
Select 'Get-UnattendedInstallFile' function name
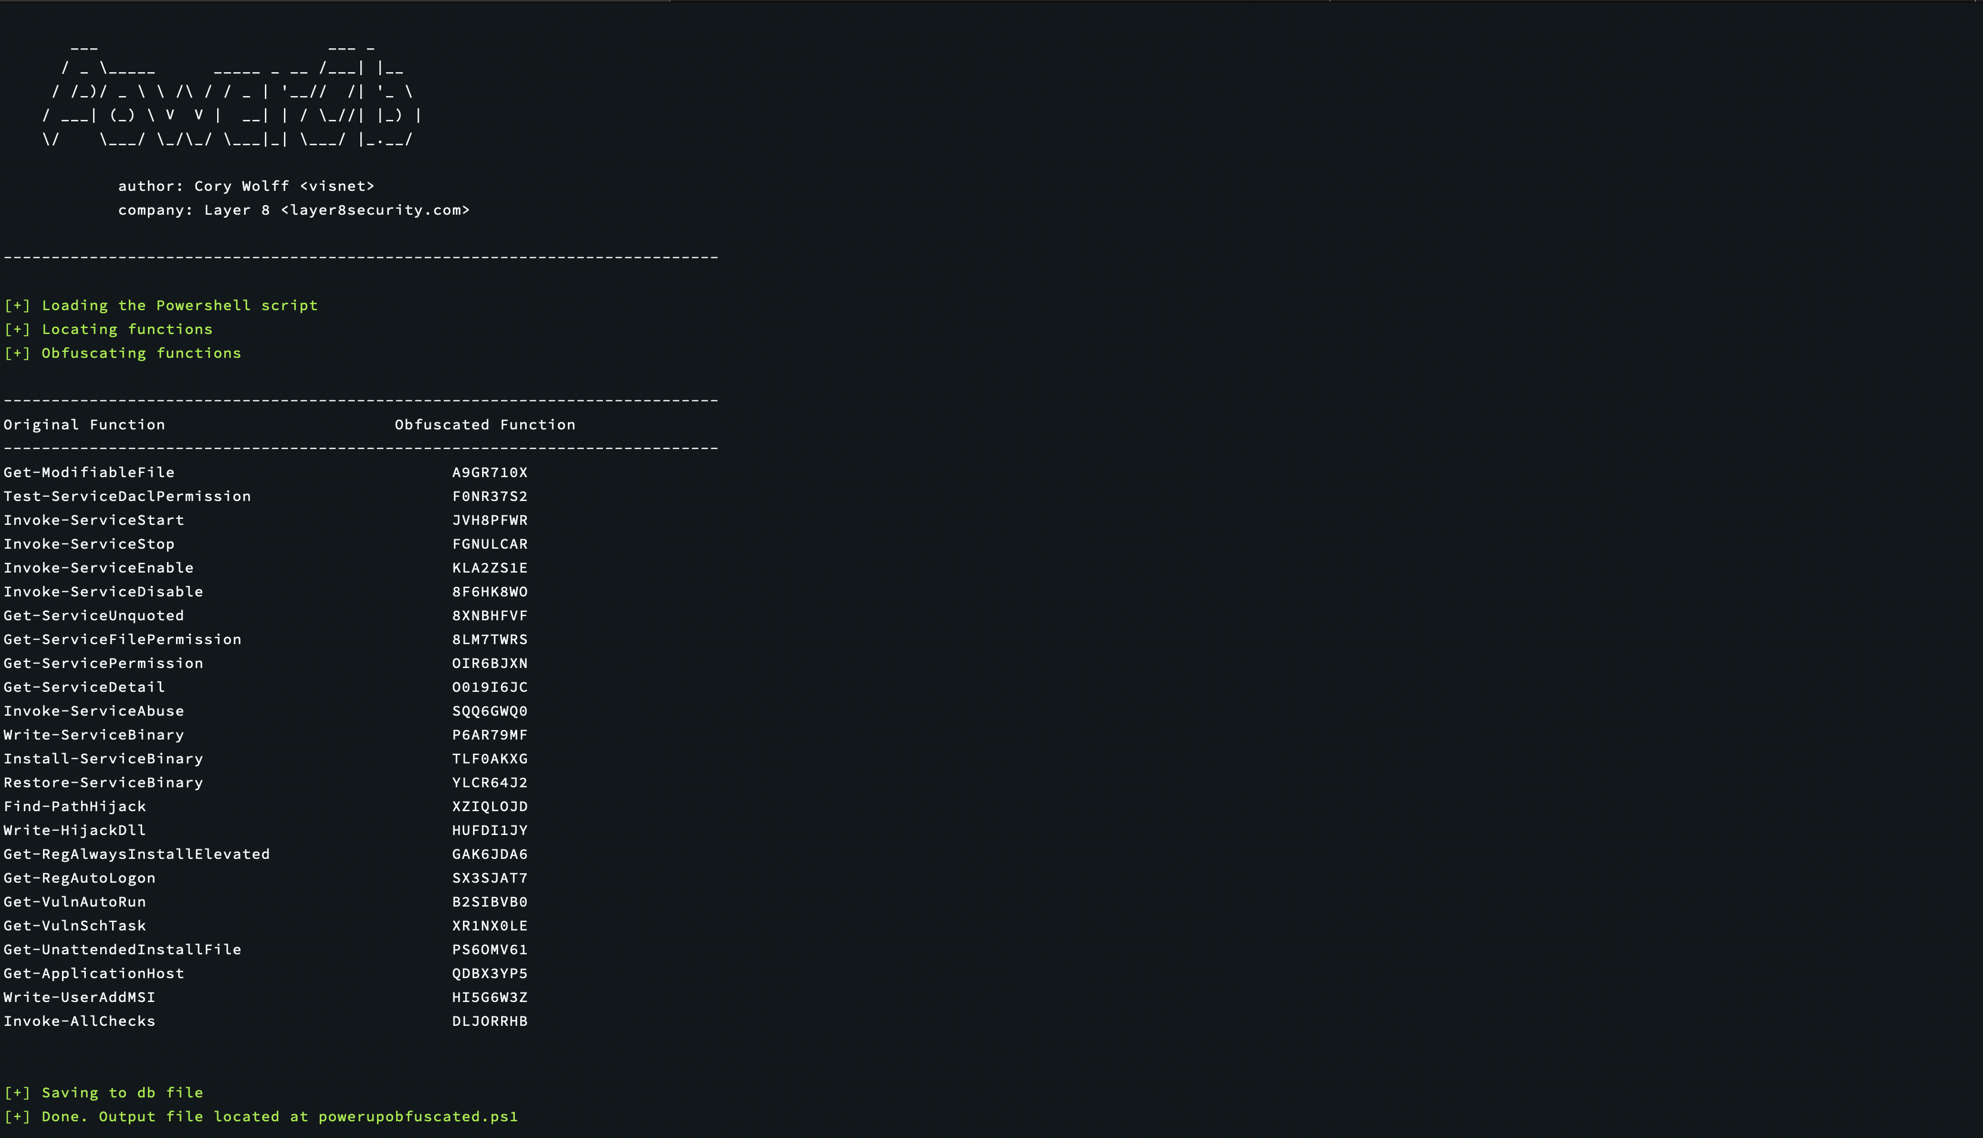tap(123, 950)
